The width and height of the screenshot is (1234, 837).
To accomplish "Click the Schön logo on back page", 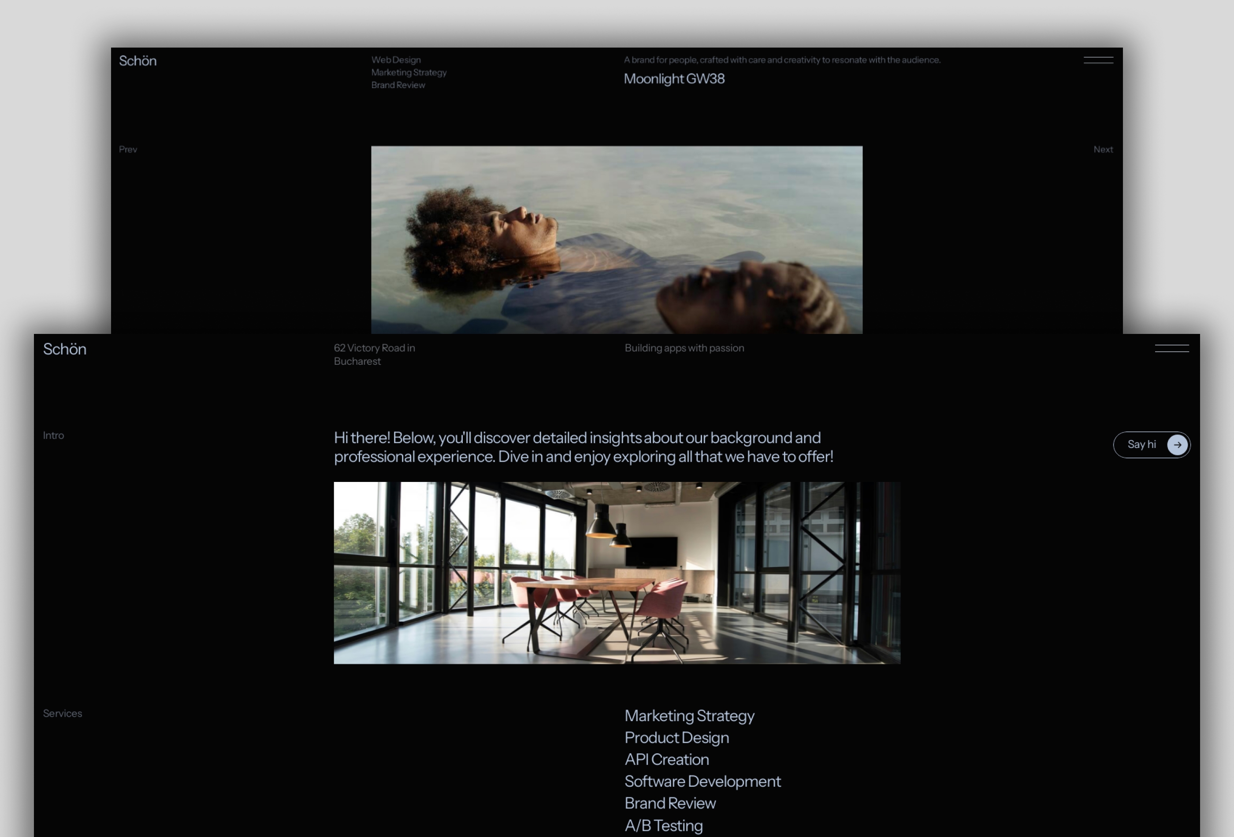I will click(x=138, y=61).
